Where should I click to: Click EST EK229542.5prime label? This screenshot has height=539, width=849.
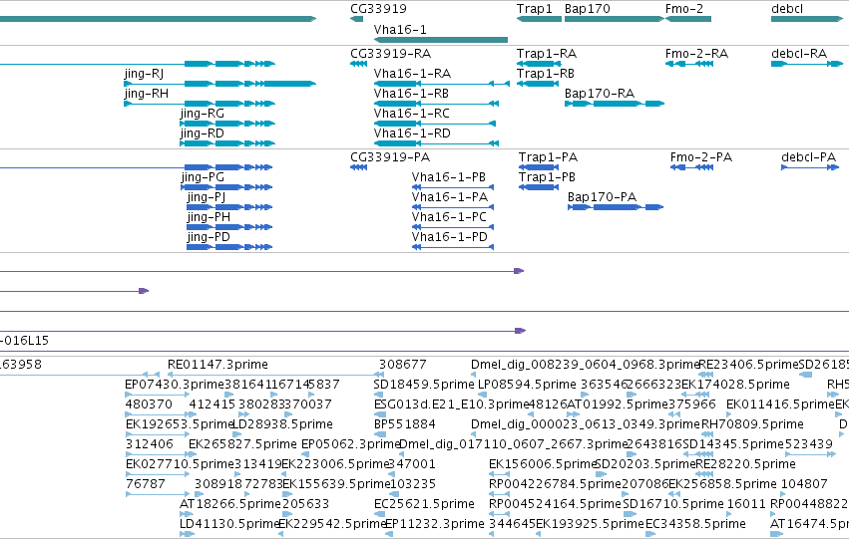[331, 524]
